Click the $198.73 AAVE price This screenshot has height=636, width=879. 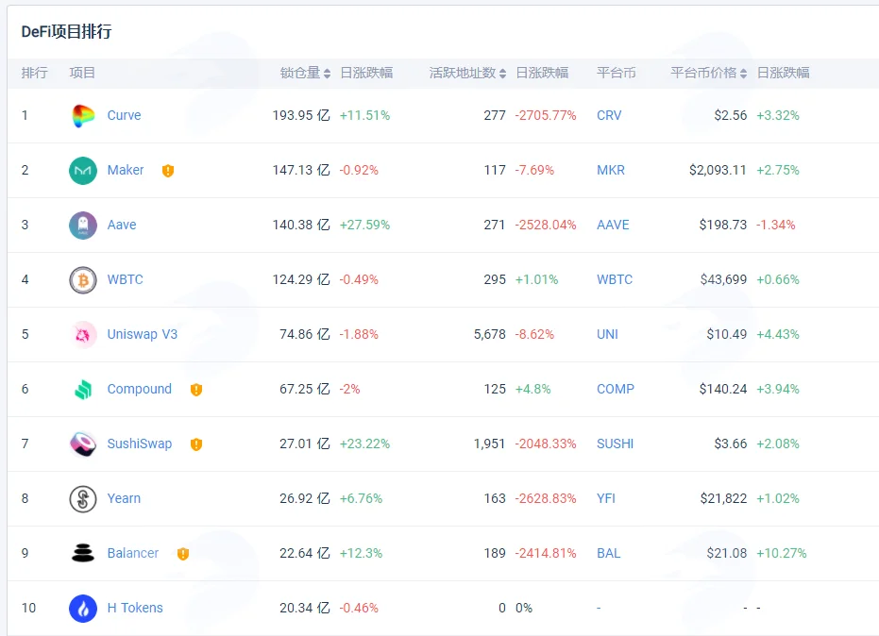click(x=723, y=225)
